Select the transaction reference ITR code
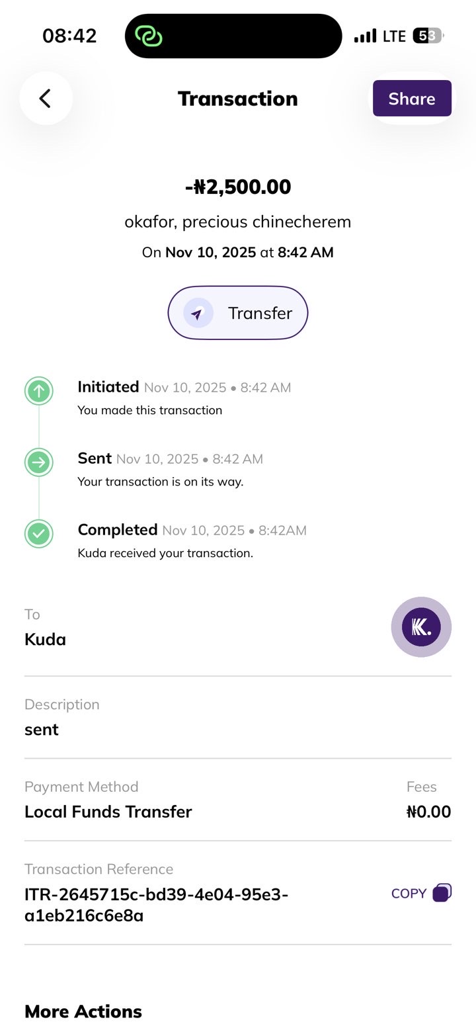This screenshot has width=476, height=1032. 156,905
